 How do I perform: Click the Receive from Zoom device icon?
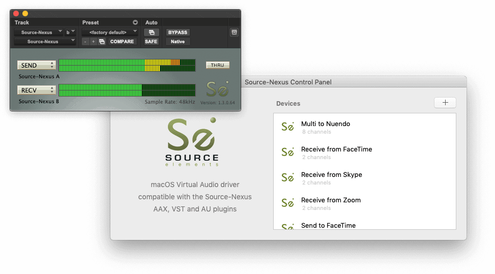(x=287, y=203)
